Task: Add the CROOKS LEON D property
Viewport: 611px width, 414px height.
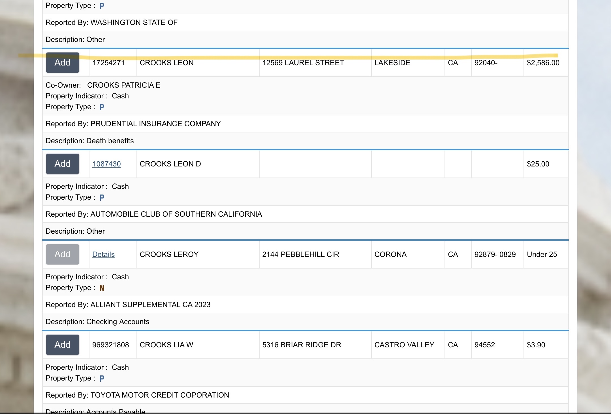Action: 63,164
